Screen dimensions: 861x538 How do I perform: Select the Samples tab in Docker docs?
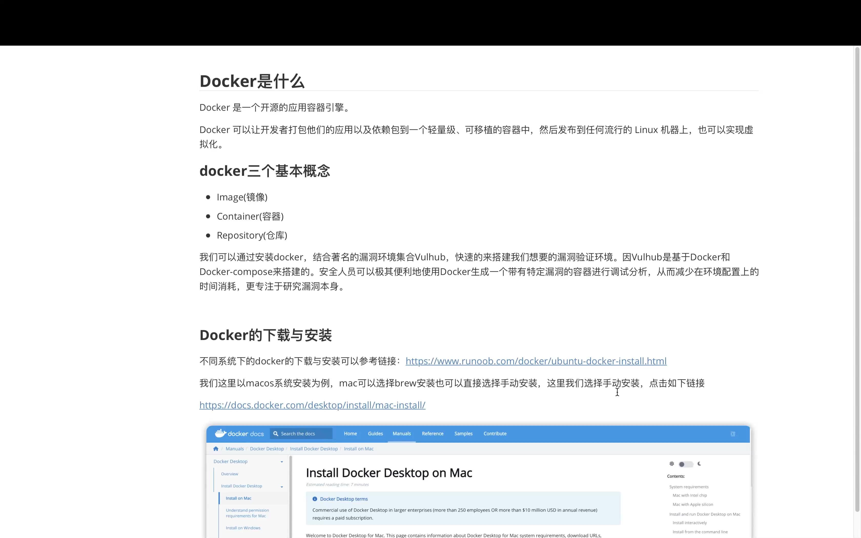tap(463, 433)
